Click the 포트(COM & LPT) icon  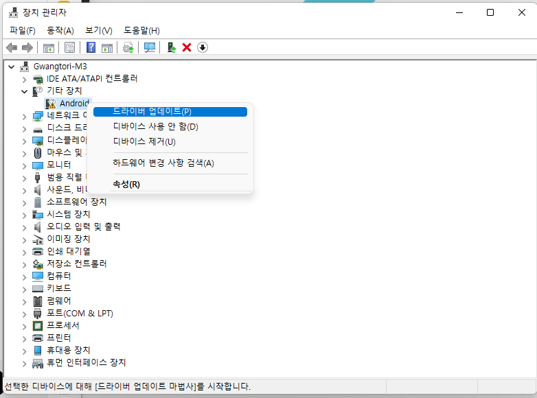pos(38,314)
